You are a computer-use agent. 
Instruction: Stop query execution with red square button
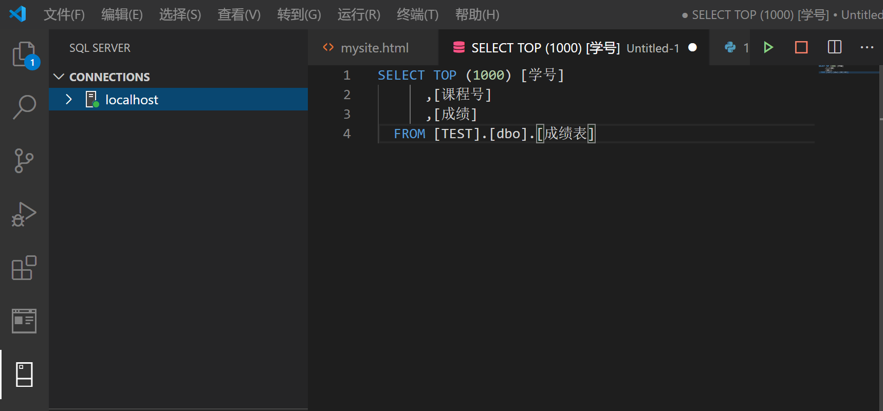click(801, 47)
